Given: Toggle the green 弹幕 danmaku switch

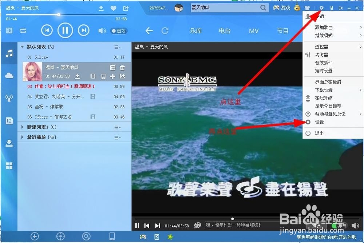Looking at the screenshot, I should coord(337,226).
